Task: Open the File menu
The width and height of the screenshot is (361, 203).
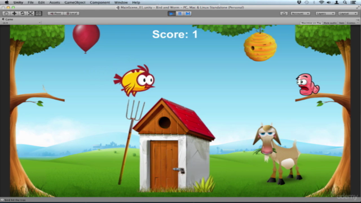Action: click(30, 2)
